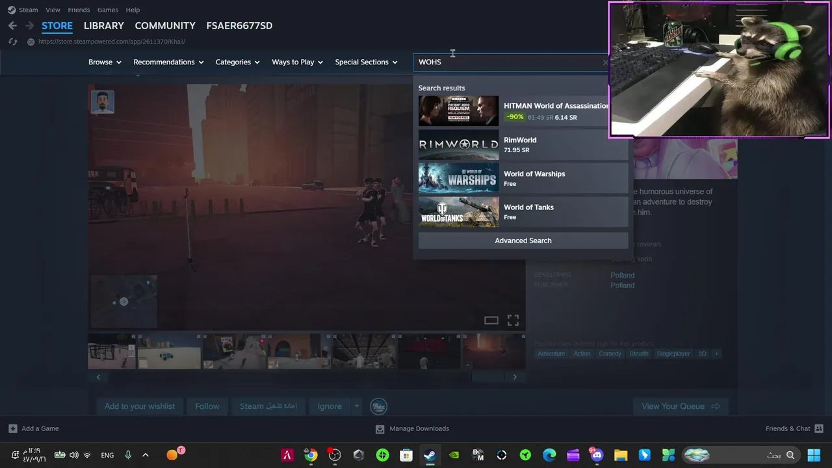Viewport: 832px width, 468px height.
Task: Expand the Ways to Play dropdown
Action: point(297,62)
